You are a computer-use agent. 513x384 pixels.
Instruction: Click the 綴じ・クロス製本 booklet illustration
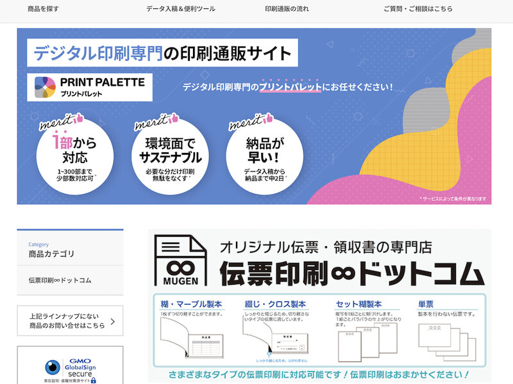click(276, 338)
